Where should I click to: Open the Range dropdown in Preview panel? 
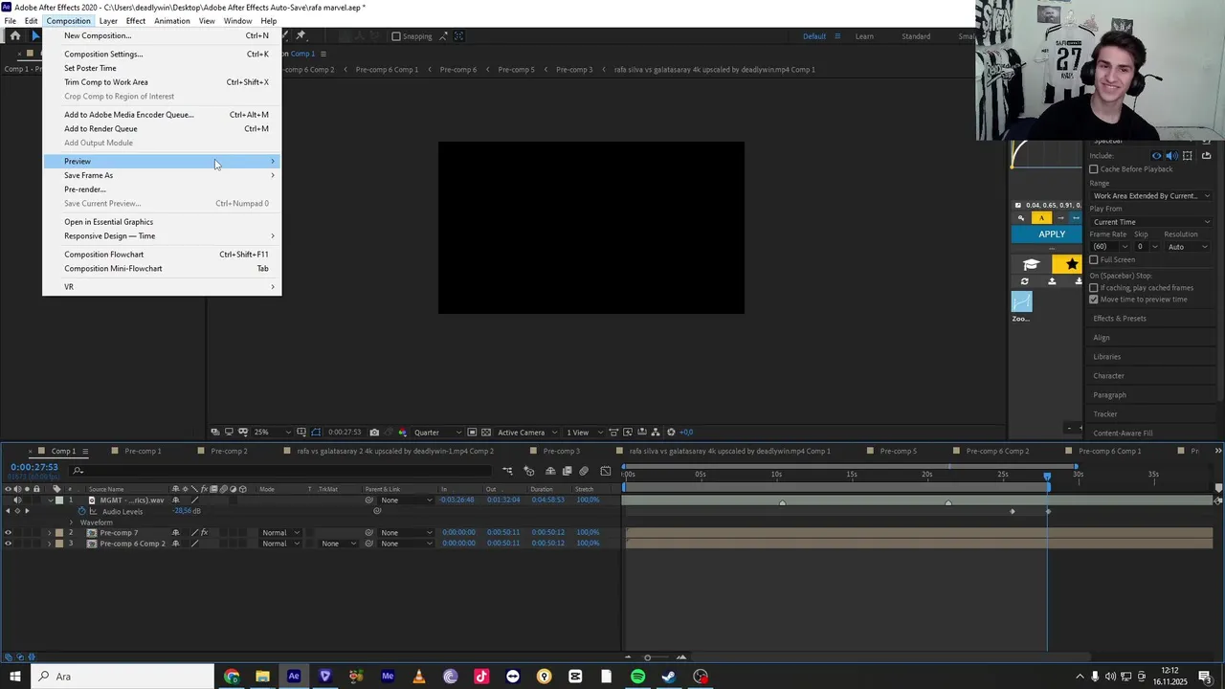(x=1150, y=196)
